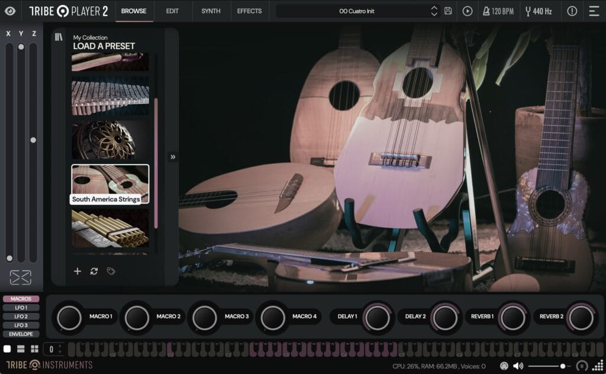Select the South America Strings preset
The image size is (606, 374).
coord(110,184)
